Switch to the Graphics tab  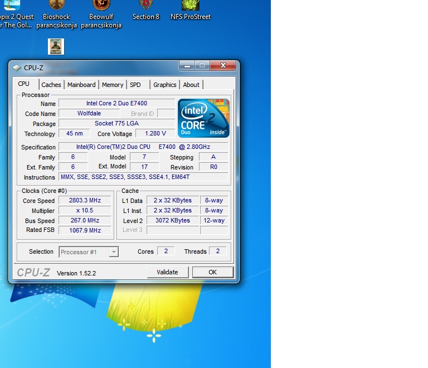point(164,85)
